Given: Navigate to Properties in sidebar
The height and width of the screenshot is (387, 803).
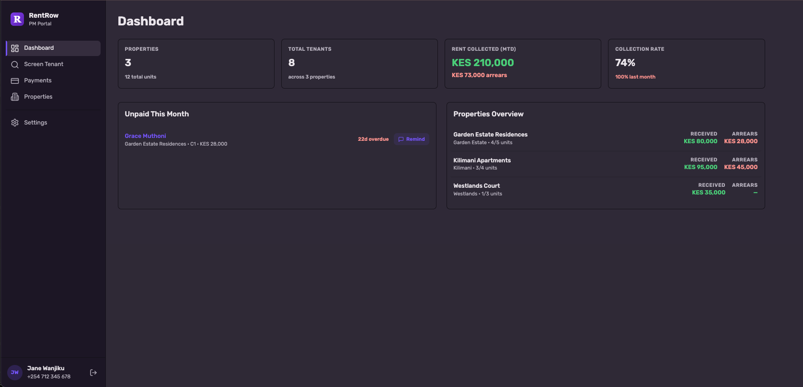Looking at the screenshot, I should [53, 97].
